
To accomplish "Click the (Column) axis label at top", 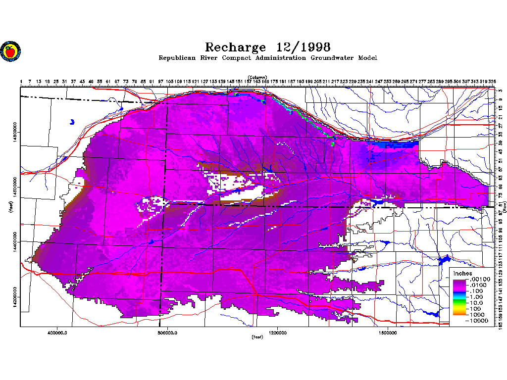I will pyautogui.click(x=257, y=77).
